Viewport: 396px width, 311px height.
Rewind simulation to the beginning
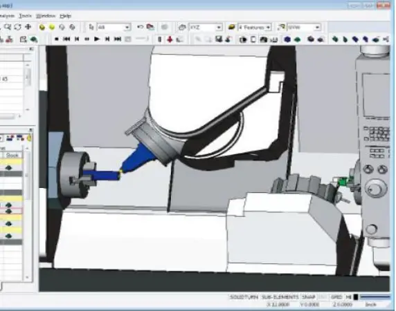tap(66, 39)
